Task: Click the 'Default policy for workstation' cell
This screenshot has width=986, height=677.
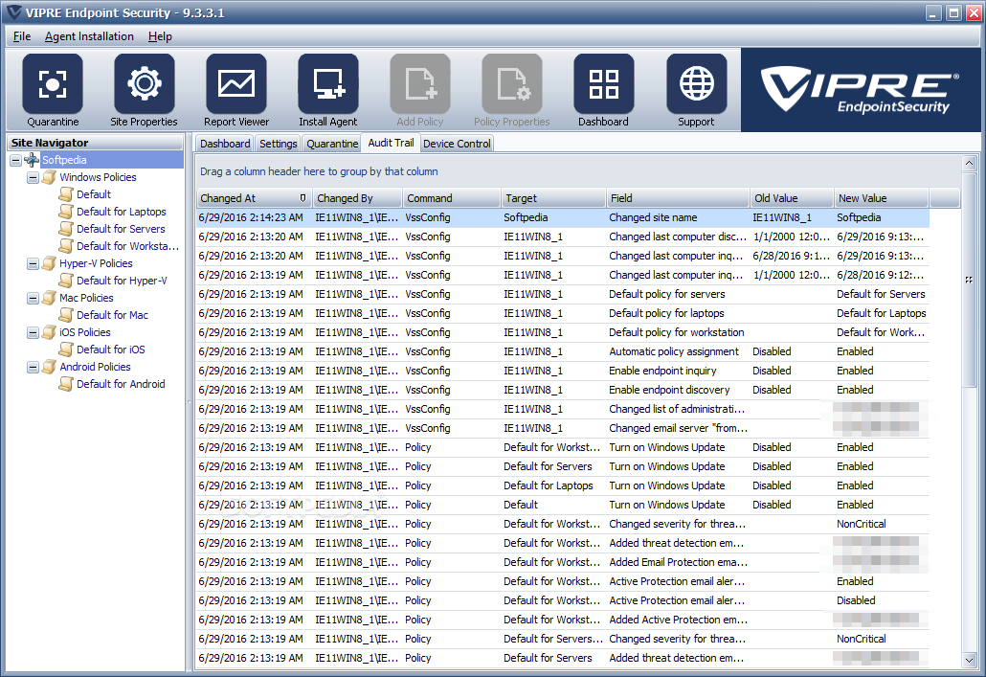Action: point(677,332)
